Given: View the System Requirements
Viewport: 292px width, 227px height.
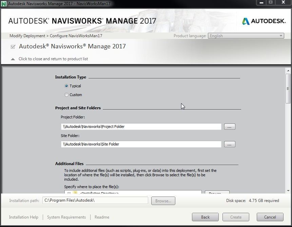Looking at the screenshot, I should point(66,217).
